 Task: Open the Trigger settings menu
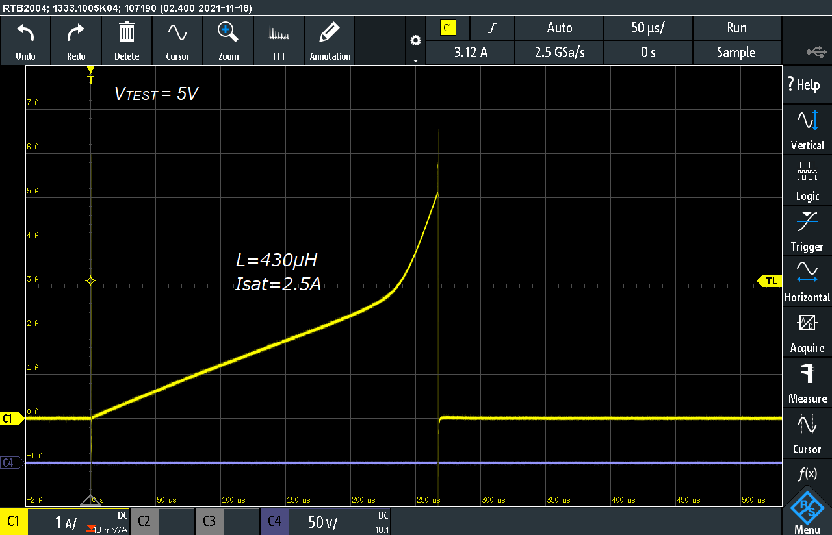(x=807, y=230)
